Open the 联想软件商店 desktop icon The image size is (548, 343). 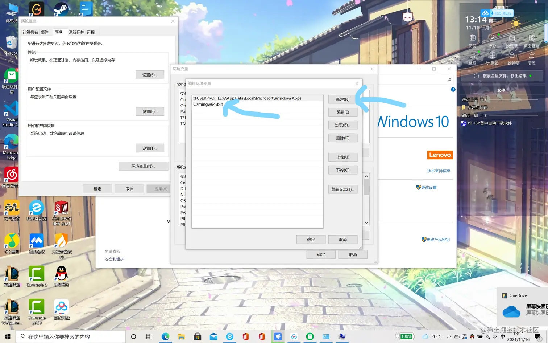coord(11,81)
